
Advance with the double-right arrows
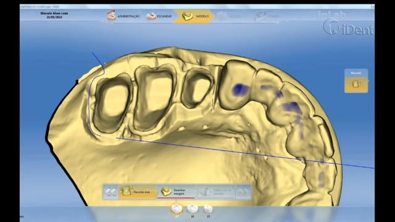click(x=243, y=192)
